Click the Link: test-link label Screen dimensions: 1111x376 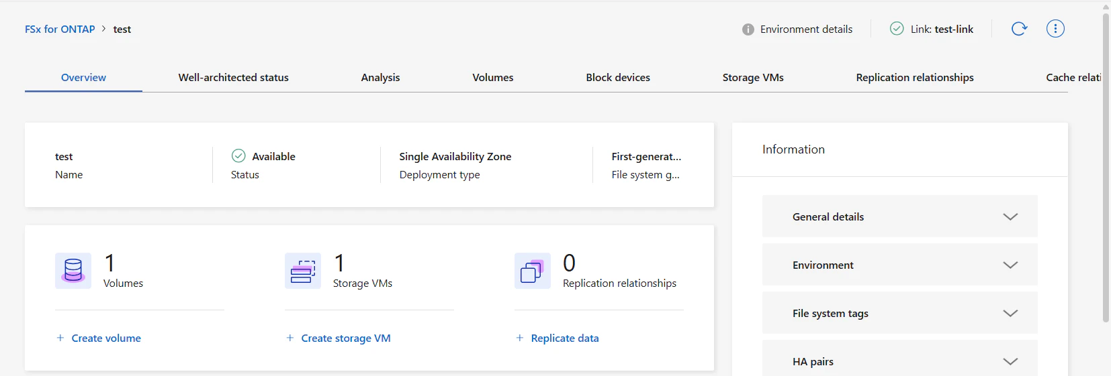942,29
